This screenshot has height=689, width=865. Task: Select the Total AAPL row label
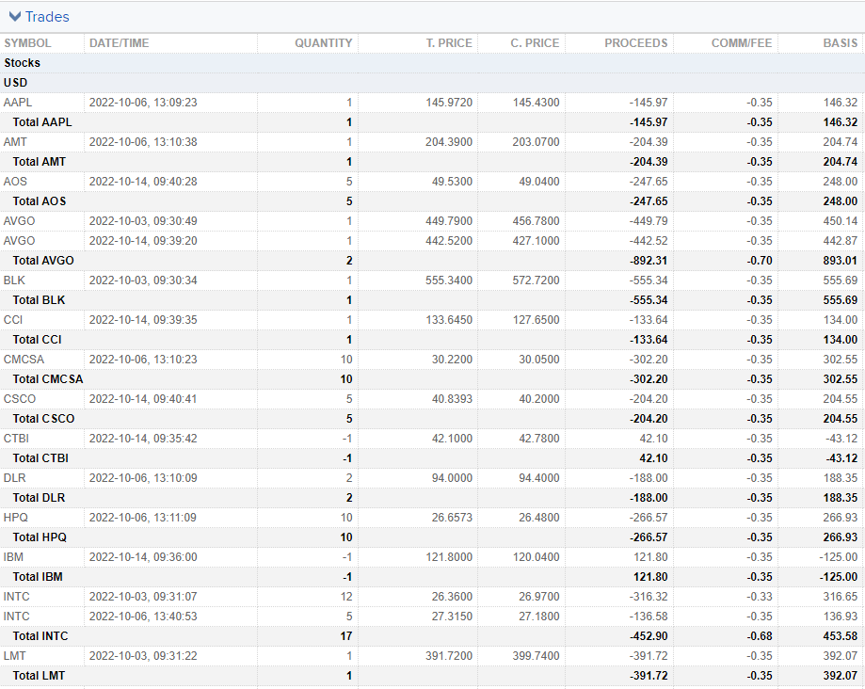pos(42,122)
